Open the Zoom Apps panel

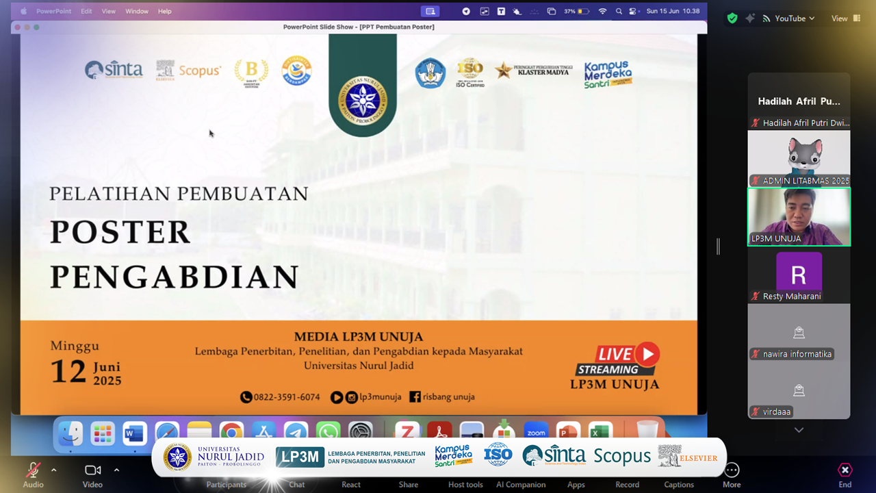pyautogui.click(x=576, y=484)
